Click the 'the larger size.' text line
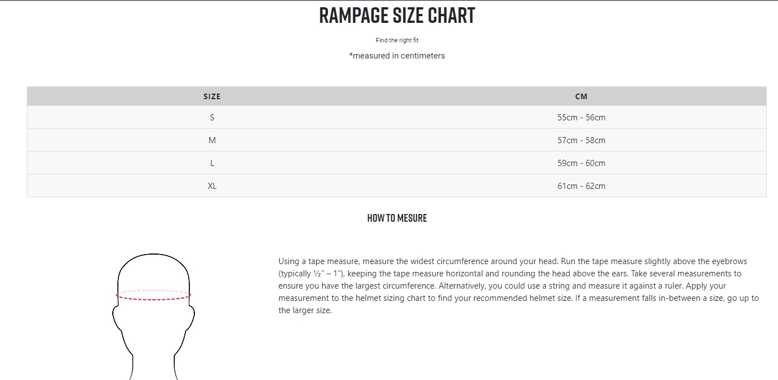The image size is (778, 380). click(305, 310)
